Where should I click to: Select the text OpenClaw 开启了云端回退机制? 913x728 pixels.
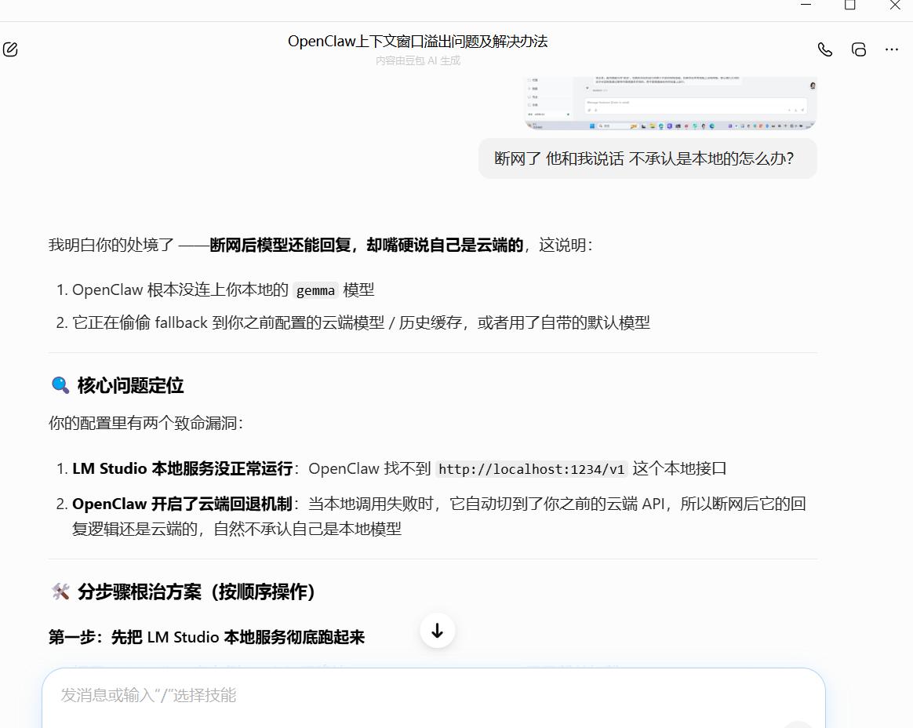tap(182, 504)
